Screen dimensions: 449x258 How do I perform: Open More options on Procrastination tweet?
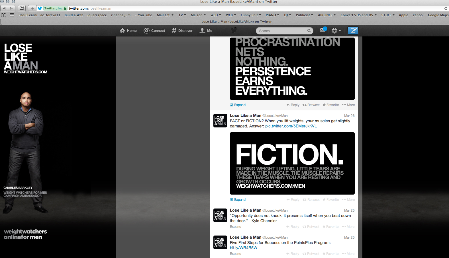(x=348, y=105)
